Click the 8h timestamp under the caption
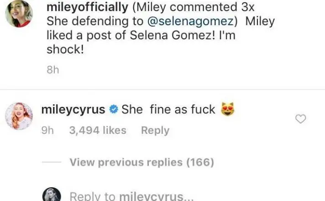The width and height of the screenshot is (325, 201). [53, 71]
